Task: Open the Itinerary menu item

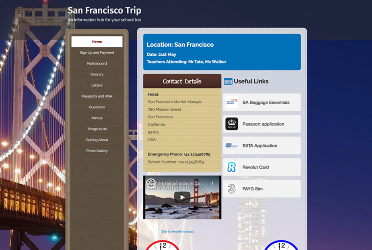Action: (97, 74)
